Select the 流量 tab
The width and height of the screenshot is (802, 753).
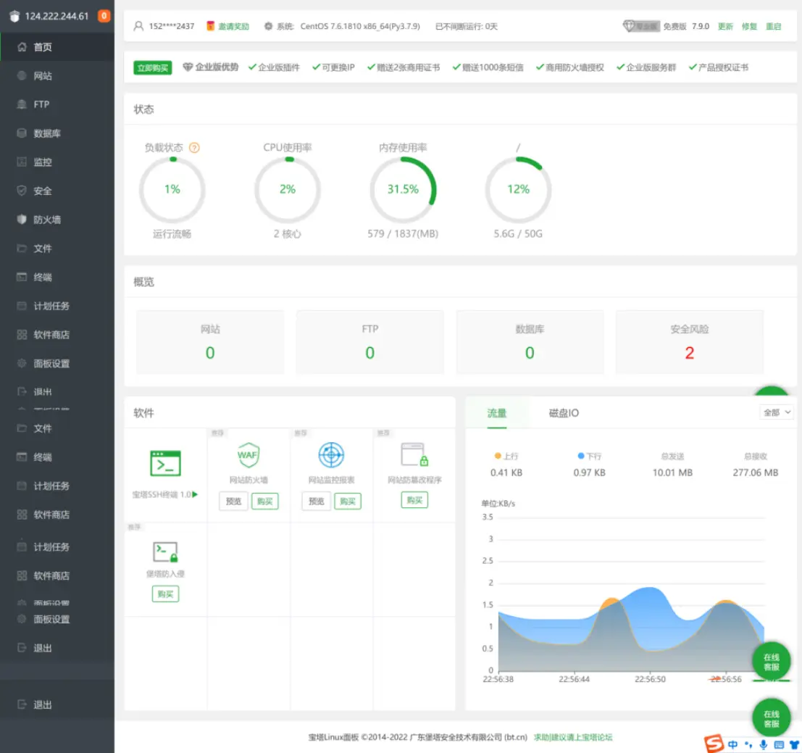(497, 413)
